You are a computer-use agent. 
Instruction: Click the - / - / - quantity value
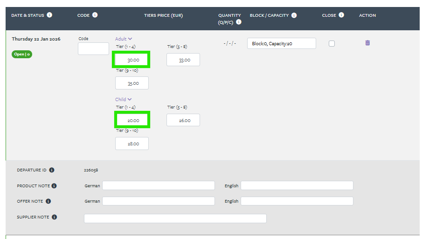[230, 43]
